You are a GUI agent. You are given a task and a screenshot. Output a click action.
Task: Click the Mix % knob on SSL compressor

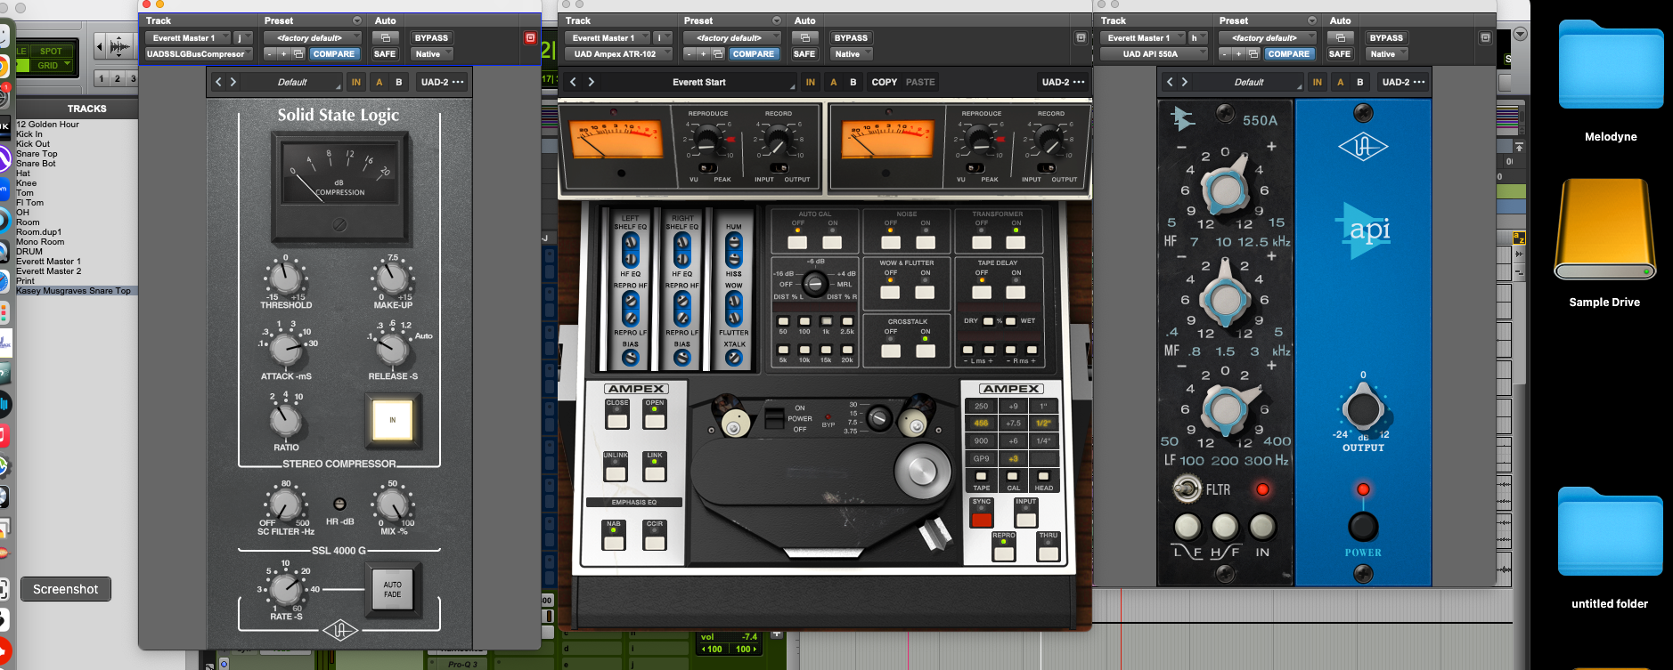392,505
